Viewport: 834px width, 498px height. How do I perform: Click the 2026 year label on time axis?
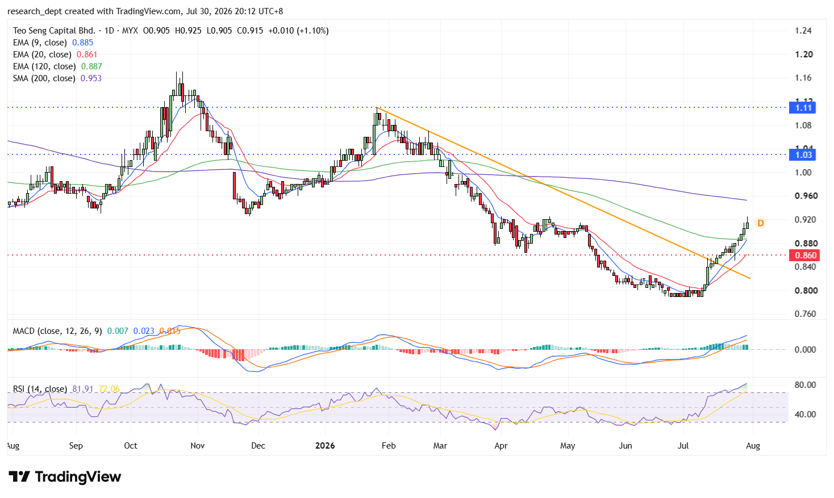click(x=326, y=446)
